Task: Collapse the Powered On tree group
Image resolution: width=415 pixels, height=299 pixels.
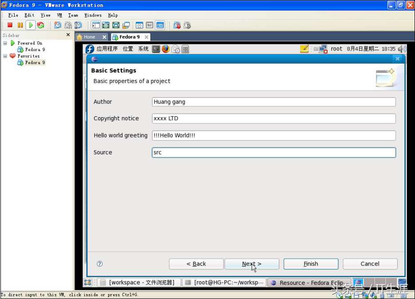Action: [5, 43]
